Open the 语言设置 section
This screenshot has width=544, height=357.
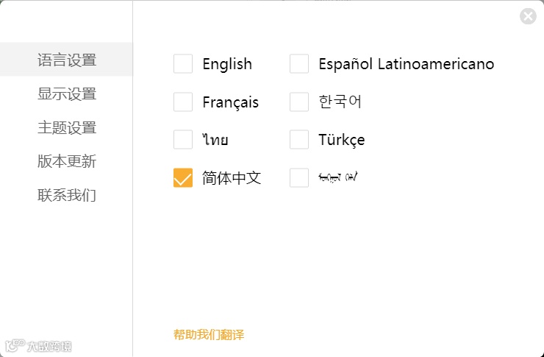coord(67,60)
